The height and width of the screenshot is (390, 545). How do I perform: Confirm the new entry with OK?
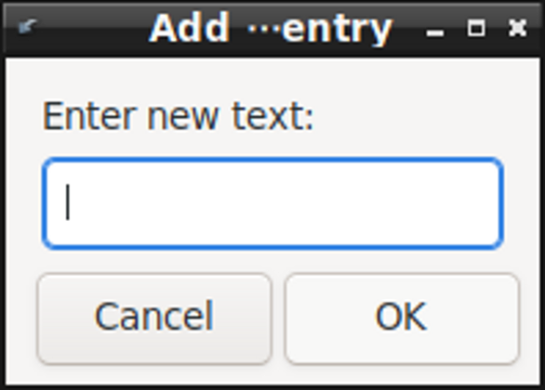pyautogui.click(x=402, y=318)
